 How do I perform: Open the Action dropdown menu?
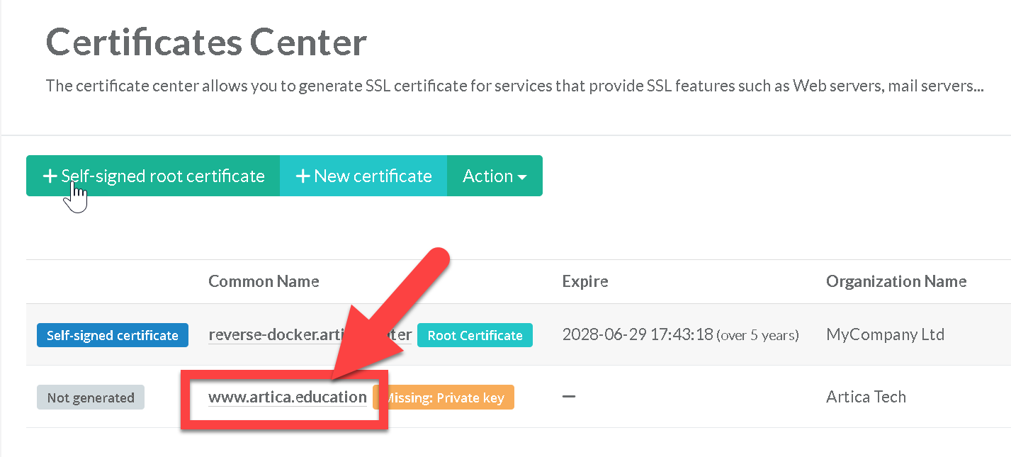495,176
